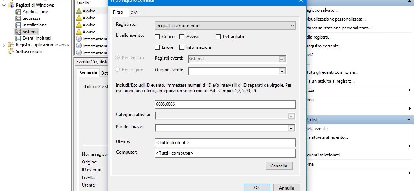
Task: Open the Parole chiave dropdown
Action: tap(291, 128)
